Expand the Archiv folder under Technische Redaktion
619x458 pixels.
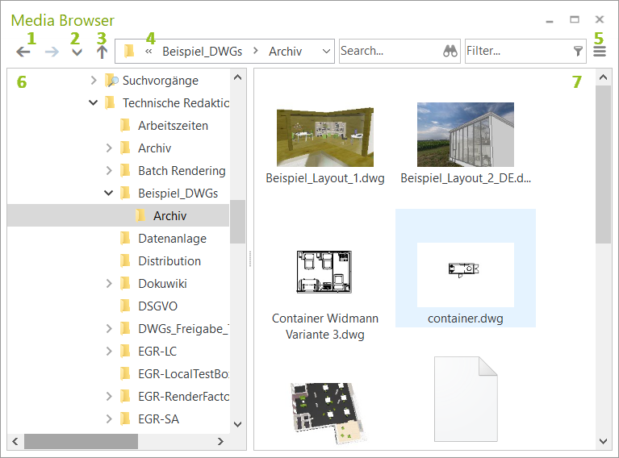pos(109,148)
